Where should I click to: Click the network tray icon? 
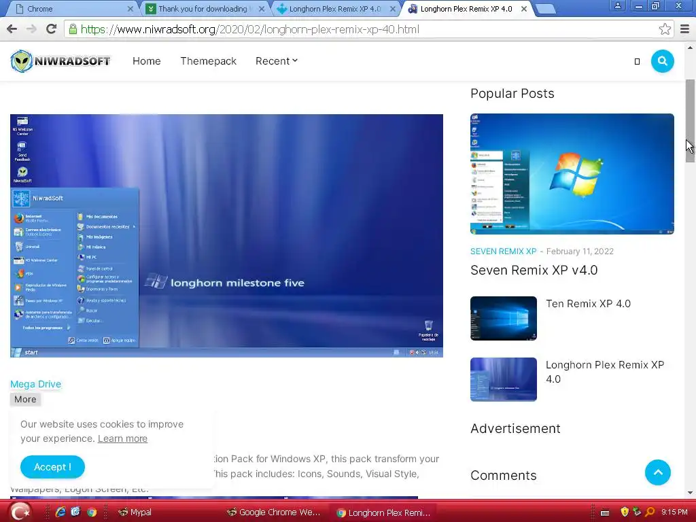pos(637,512)
